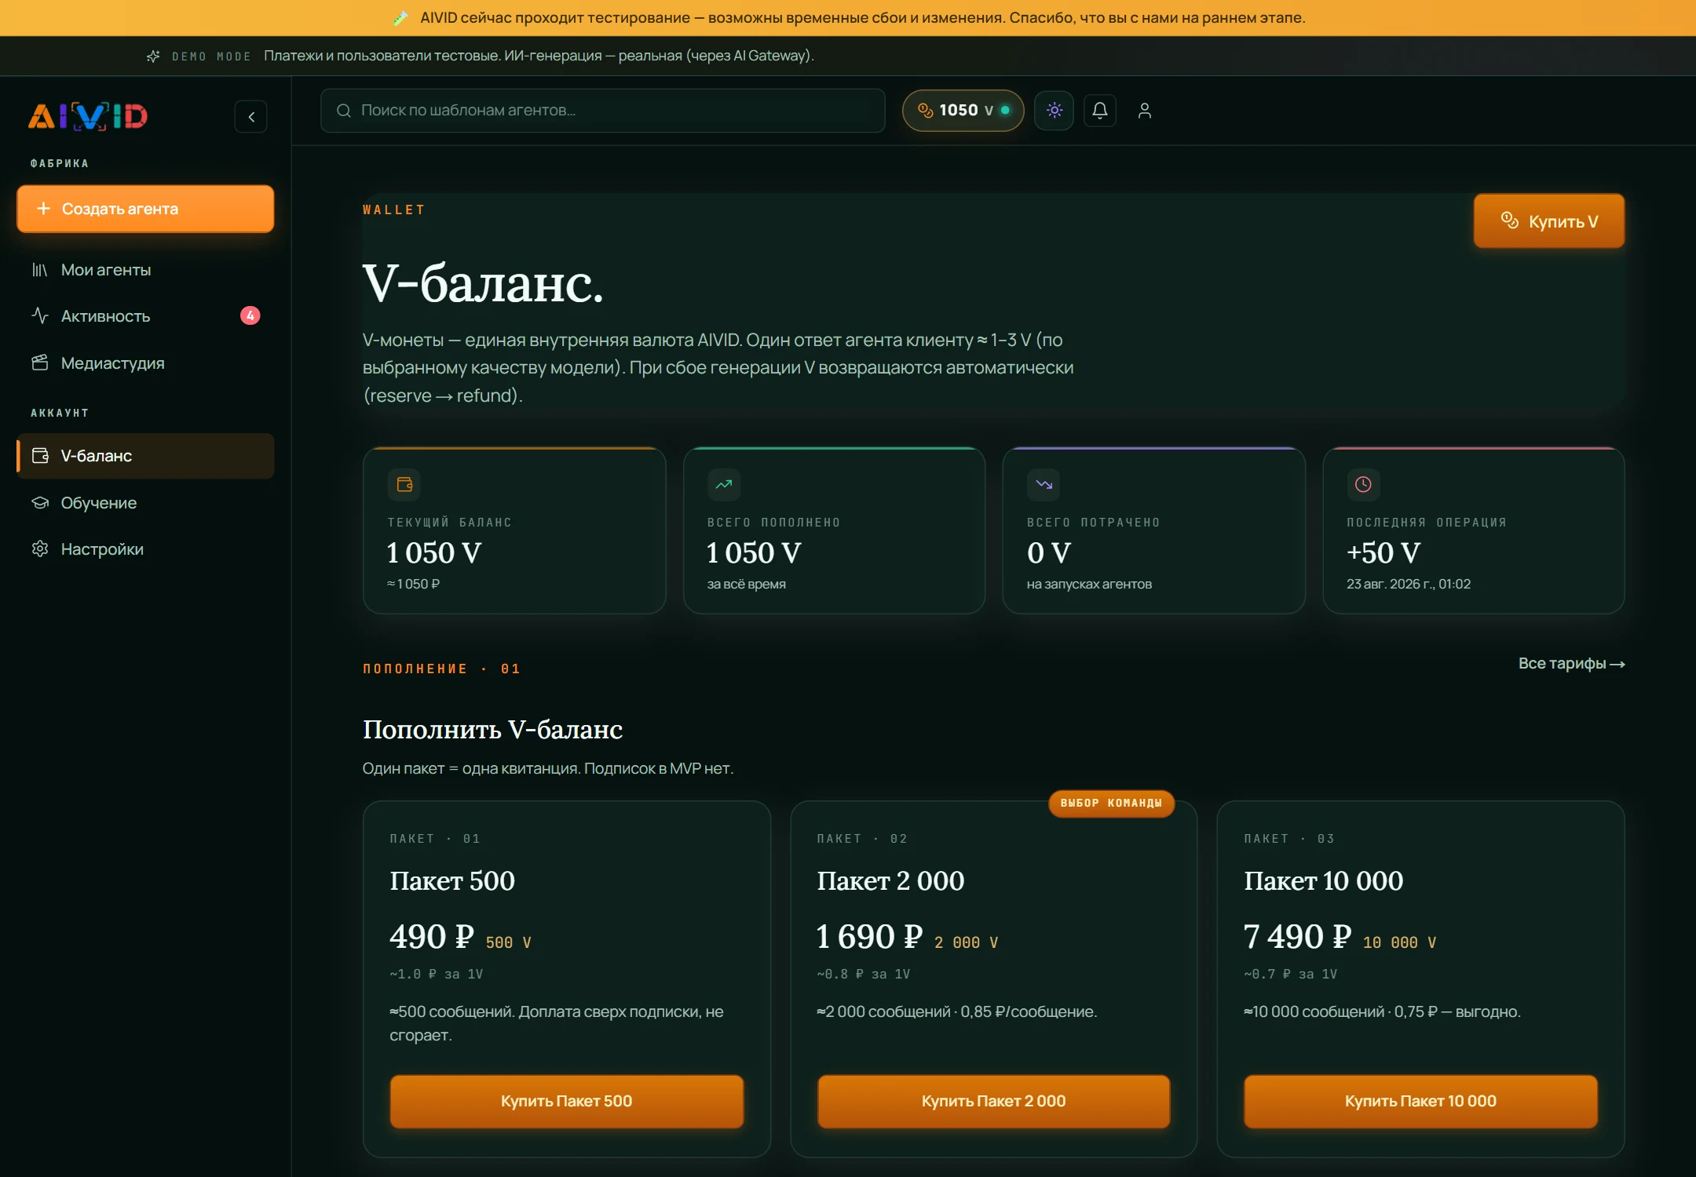Viewport: 1696px width, 1177px height.
Task: Click the Выбор команды badge
Action: tap(1111, 803)
